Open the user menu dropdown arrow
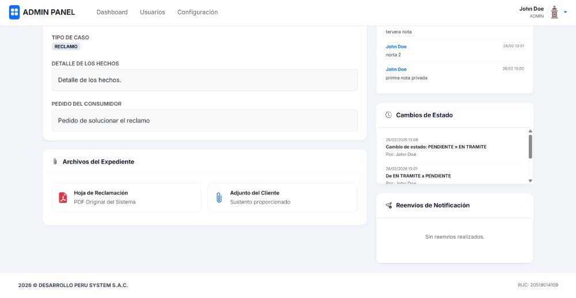This screenshot has width=576, height=298. [566, 12]
